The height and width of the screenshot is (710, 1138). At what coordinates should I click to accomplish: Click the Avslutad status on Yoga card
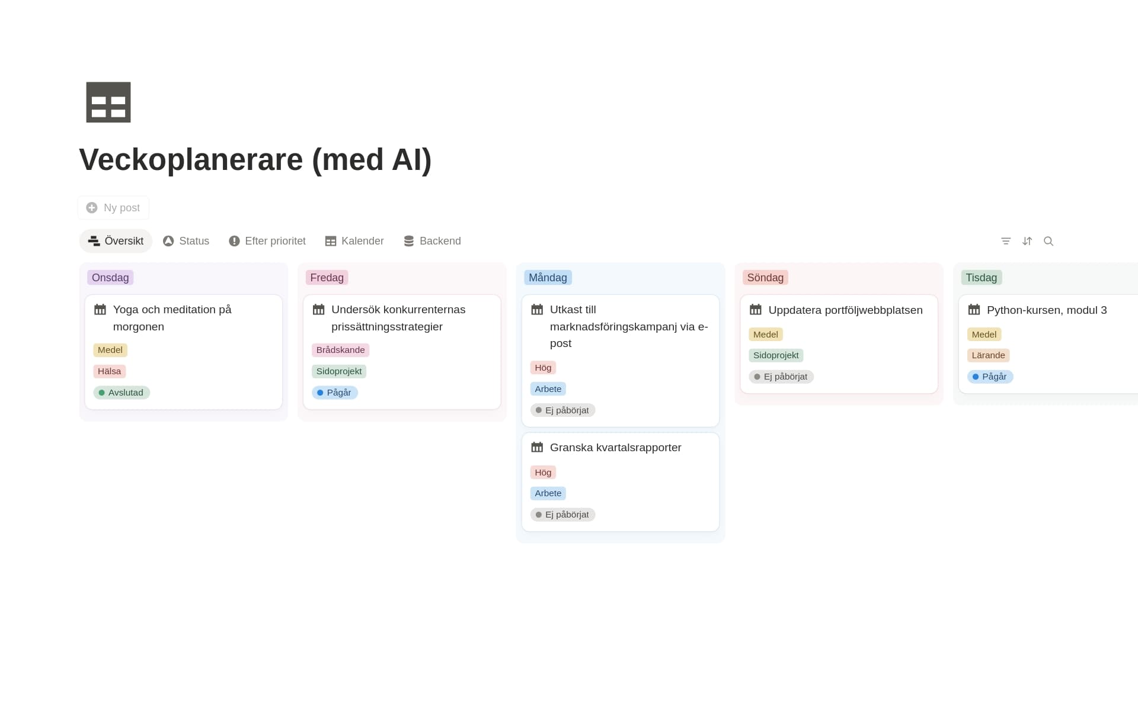122,393
